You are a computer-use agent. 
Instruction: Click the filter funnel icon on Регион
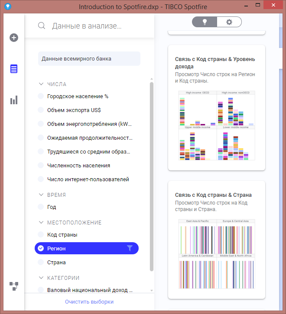(x=130, y=248)
